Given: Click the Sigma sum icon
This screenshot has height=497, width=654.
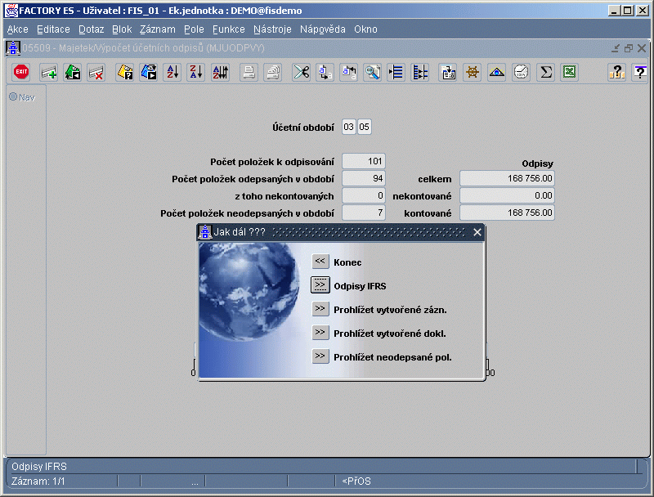Looking at the screenshot, I should coord(545,72).
